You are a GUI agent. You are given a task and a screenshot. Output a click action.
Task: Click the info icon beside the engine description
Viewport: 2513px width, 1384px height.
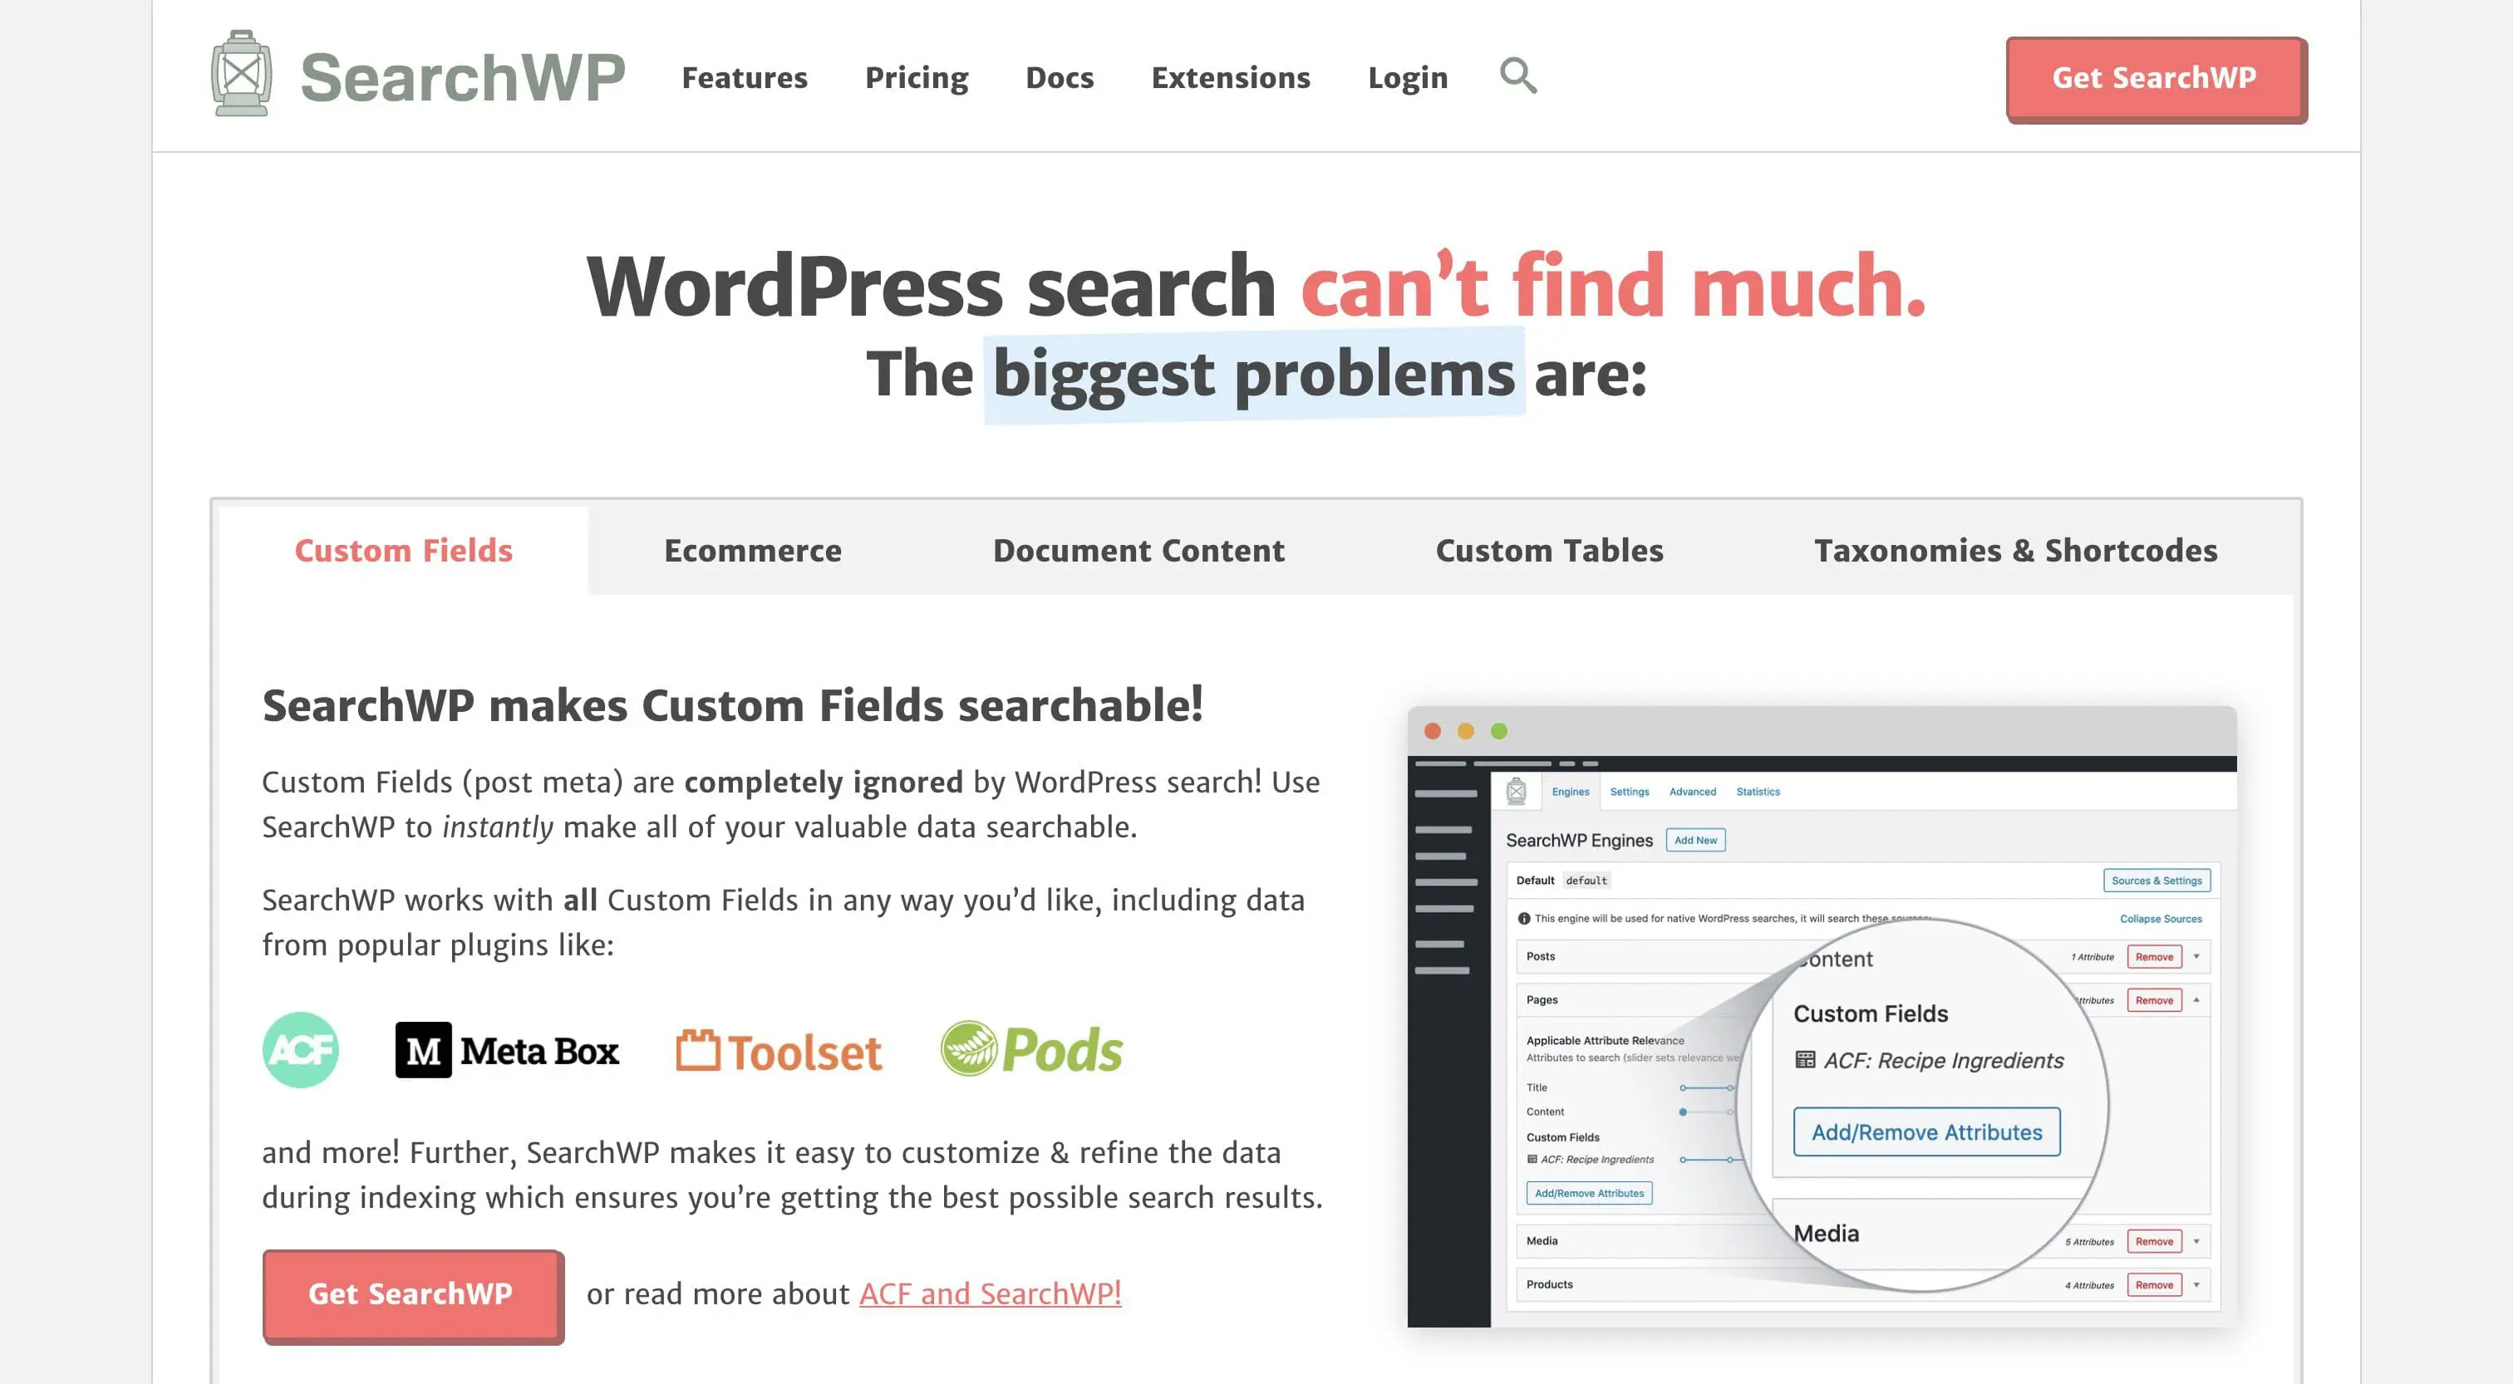click(x=1524, y=919)
